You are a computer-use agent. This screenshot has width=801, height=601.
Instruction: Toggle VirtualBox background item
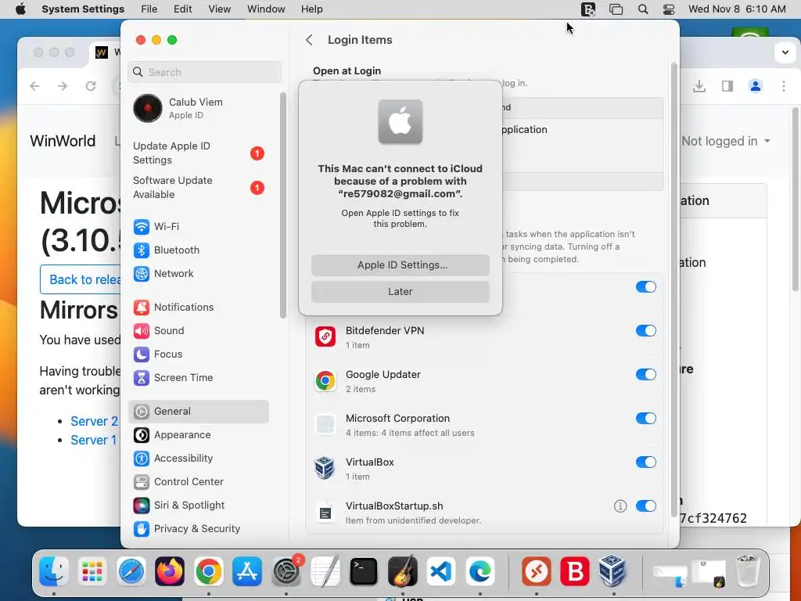point(645,462)
